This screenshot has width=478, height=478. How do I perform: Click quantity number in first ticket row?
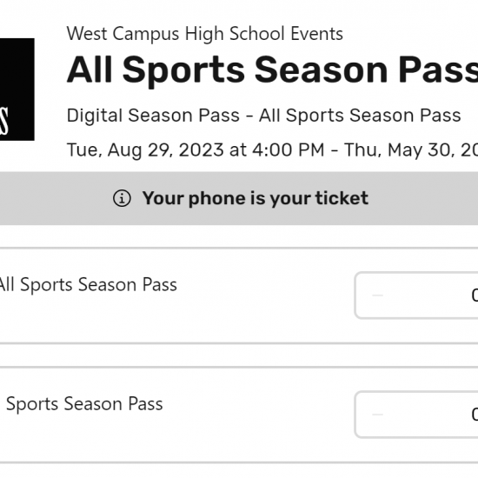pyautogui.click(x=475, y=295)
